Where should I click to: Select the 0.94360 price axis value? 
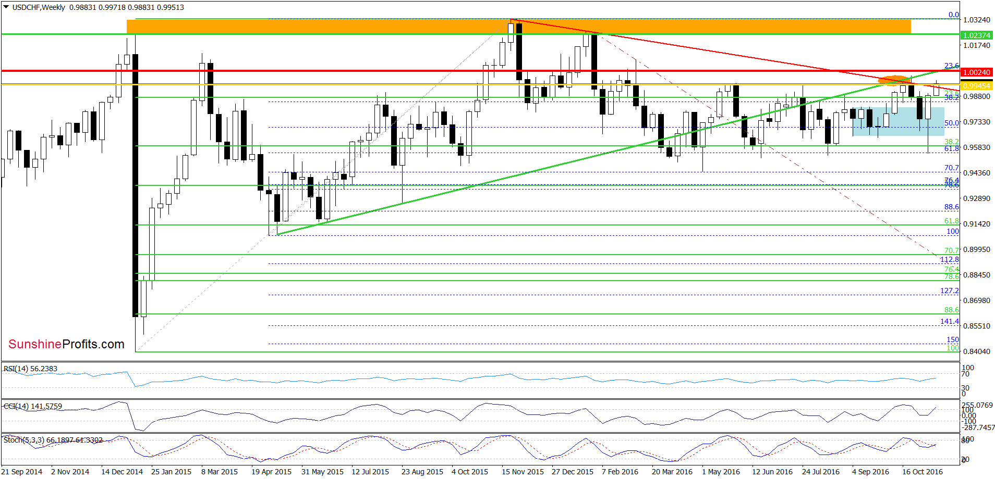click(977, 173)
